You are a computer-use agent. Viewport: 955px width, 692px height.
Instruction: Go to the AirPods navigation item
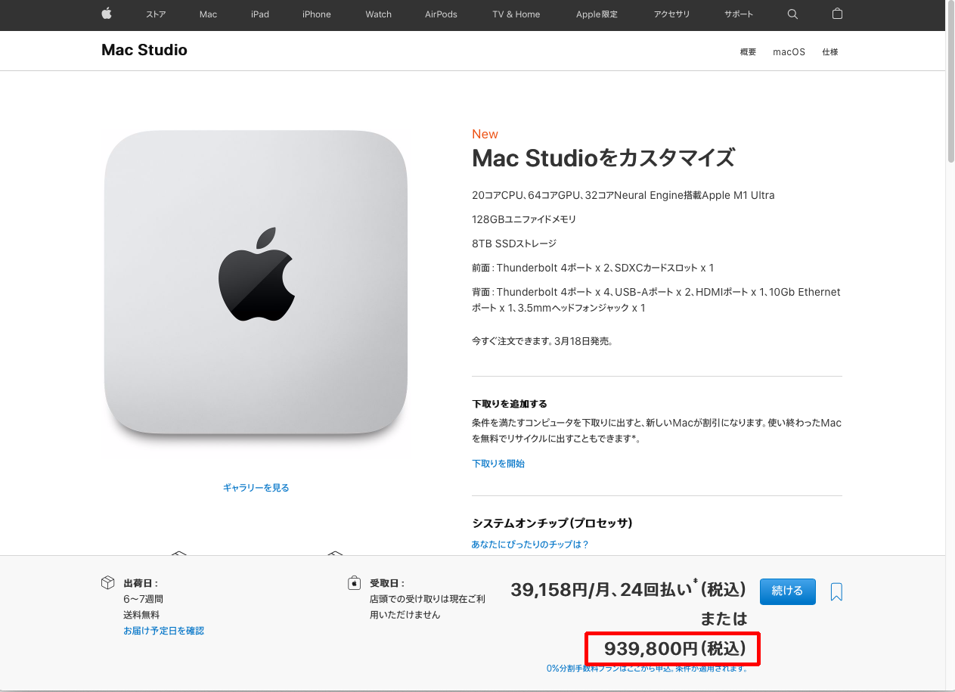[441, 14]
